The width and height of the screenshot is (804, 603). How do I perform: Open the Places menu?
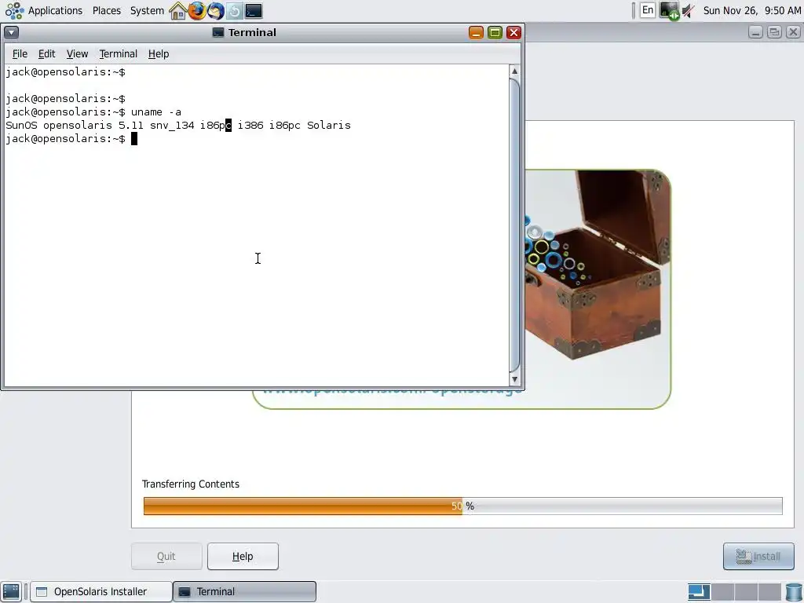pyautogui.click(x=107, y=11)
